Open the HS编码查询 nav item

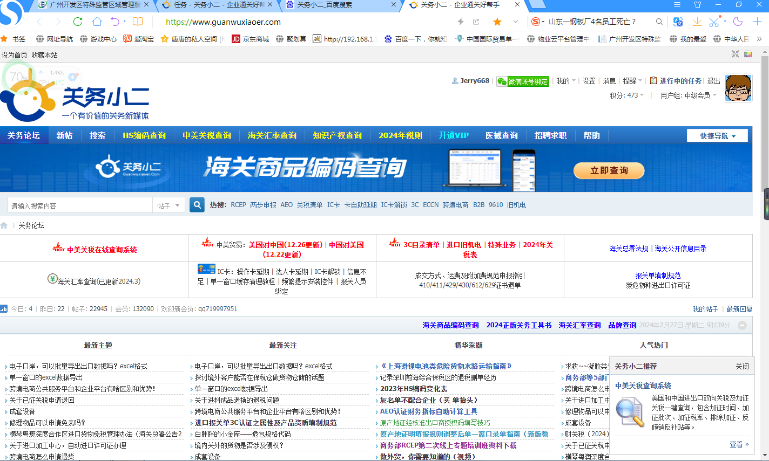144,135
